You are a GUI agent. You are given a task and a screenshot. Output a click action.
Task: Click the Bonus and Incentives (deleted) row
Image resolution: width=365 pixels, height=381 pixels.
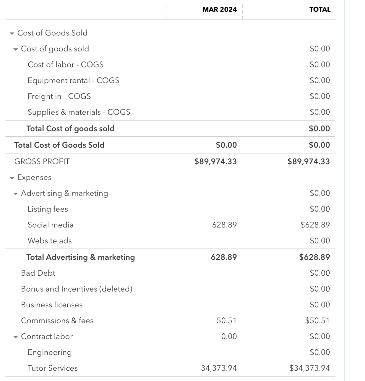click(x=170, y=289)
